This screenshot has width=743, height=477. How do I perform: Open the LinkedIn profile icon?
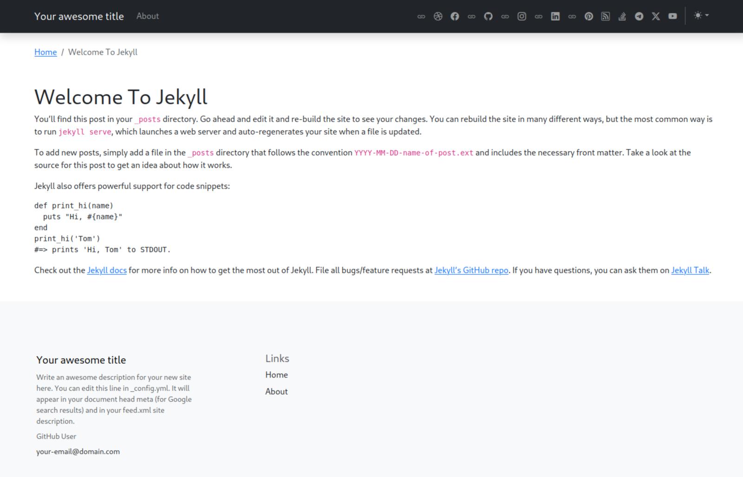coord(555,16)
